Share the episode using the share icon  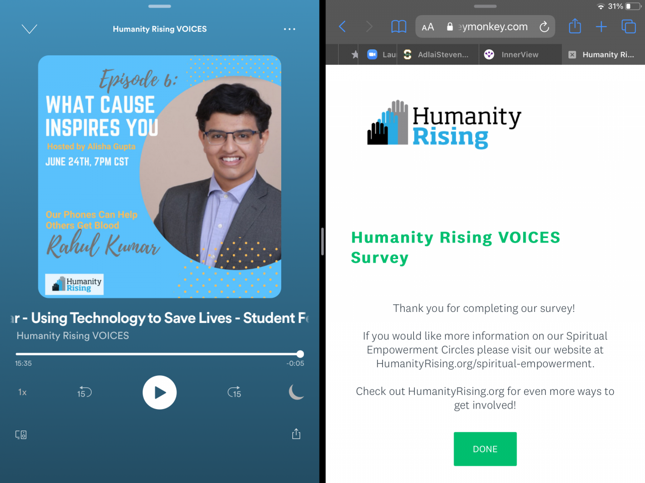pyautogui.click(x=296, y=434)
